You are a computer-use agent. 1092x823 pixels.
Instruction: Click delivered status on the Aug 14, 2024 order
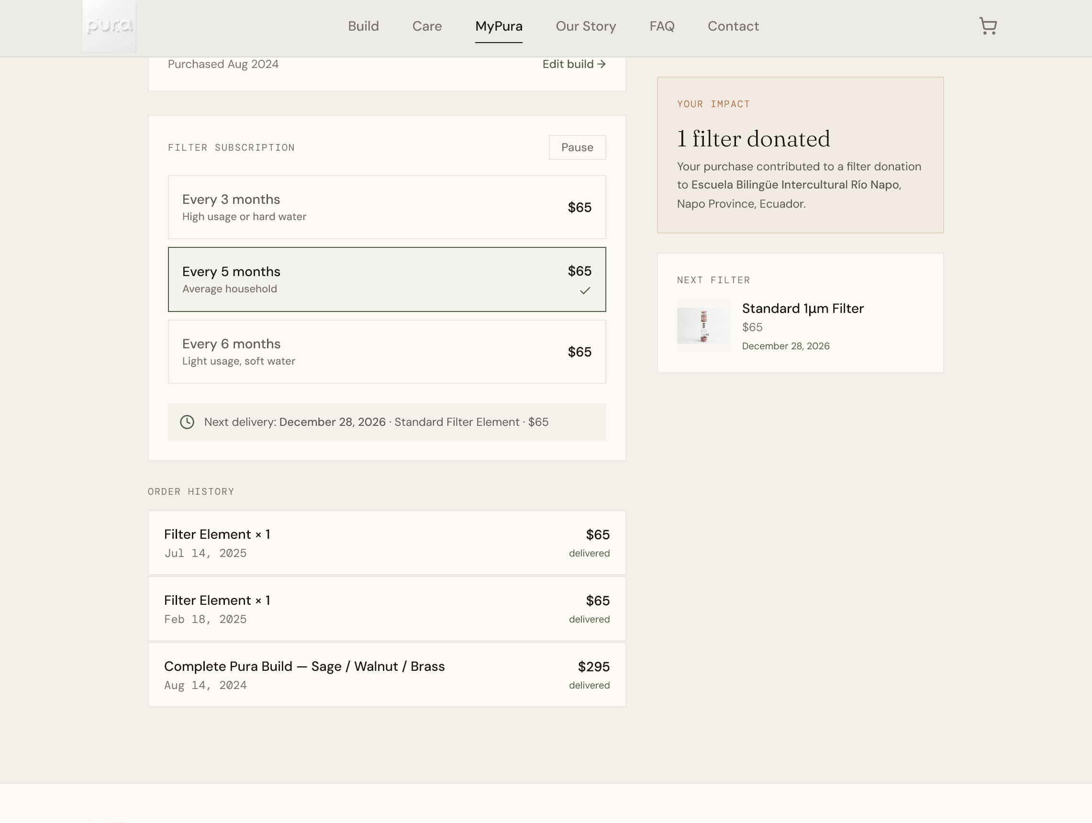[590, 685]
